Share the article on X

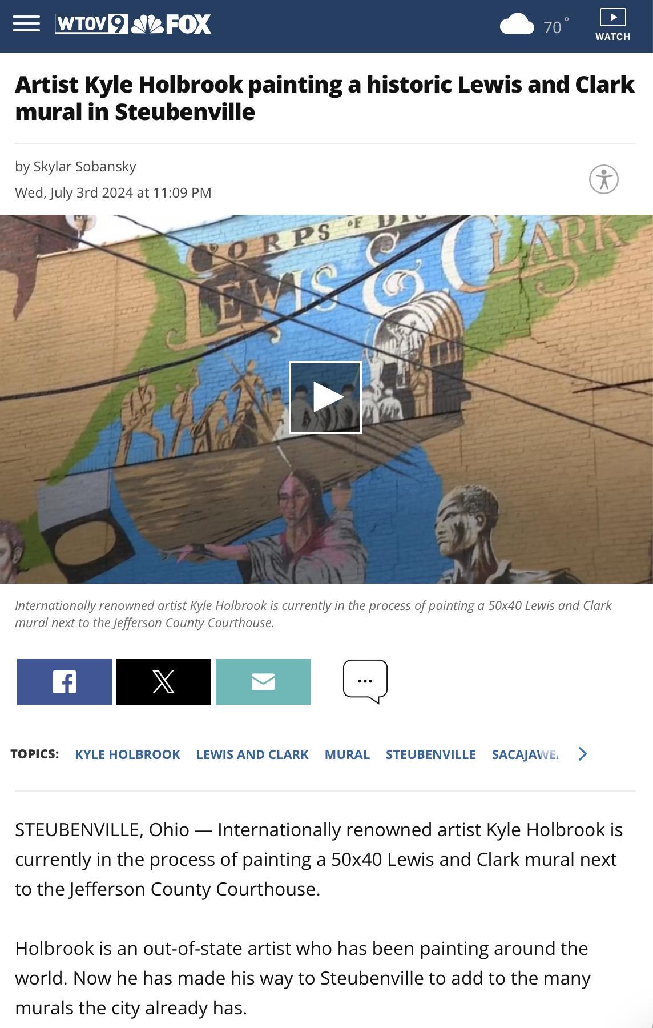[164, 682]
